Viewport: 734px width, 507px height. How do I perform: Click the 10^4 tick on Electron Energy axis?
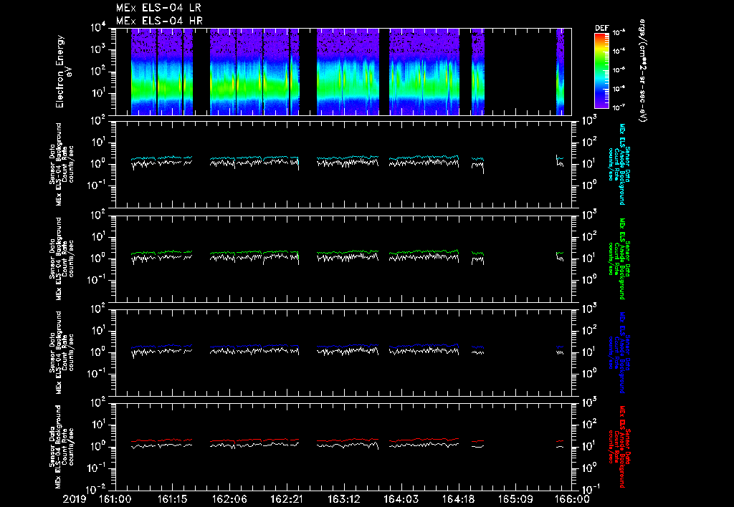point(95,27)
